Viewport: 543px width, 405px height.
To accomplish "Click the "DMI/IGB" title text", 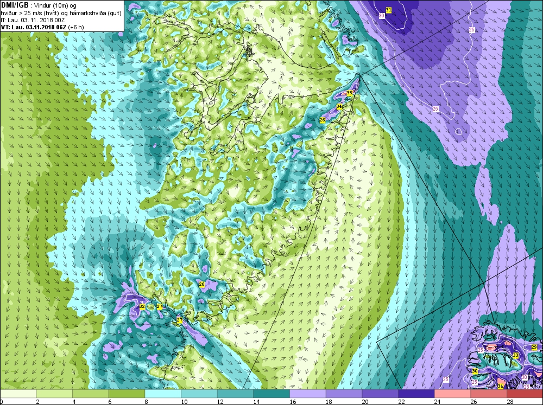I will coord(15,5).
